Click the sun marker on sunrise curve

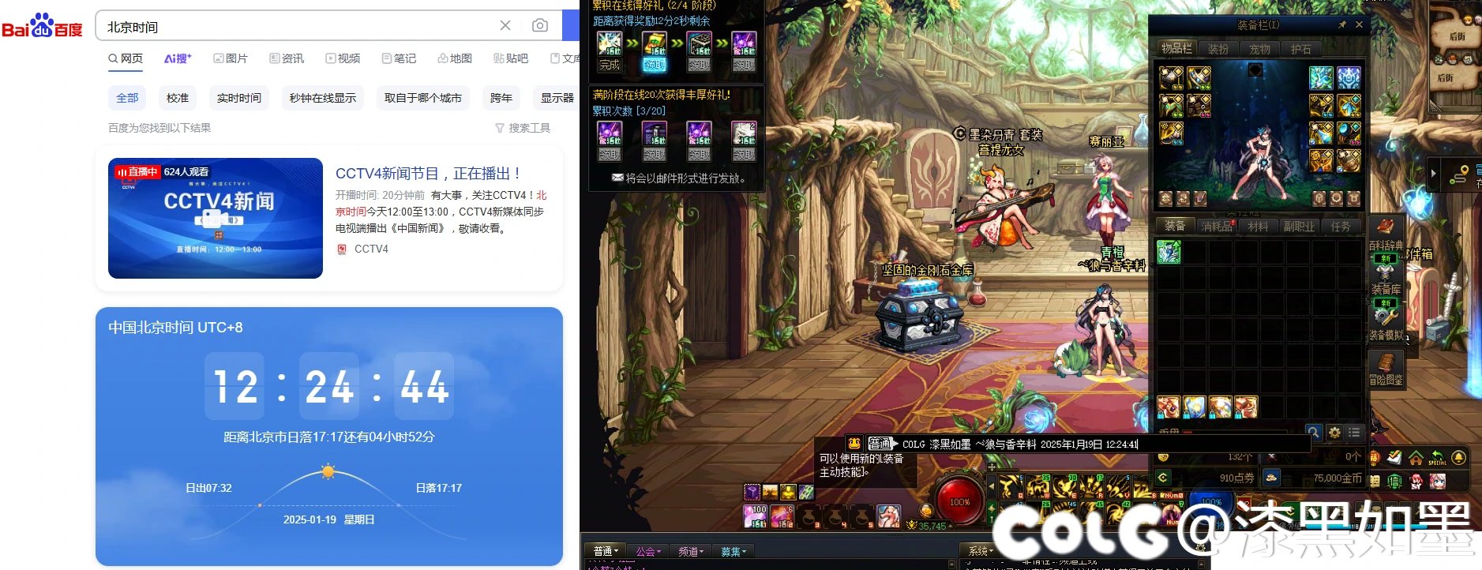point(328,472)
